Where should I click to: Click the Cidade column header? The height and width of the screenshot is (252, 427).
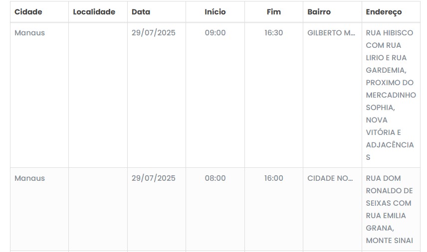tap(28, 12)
